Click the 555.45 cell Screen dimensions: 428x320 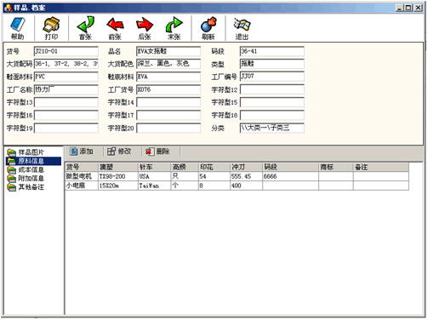247,176
